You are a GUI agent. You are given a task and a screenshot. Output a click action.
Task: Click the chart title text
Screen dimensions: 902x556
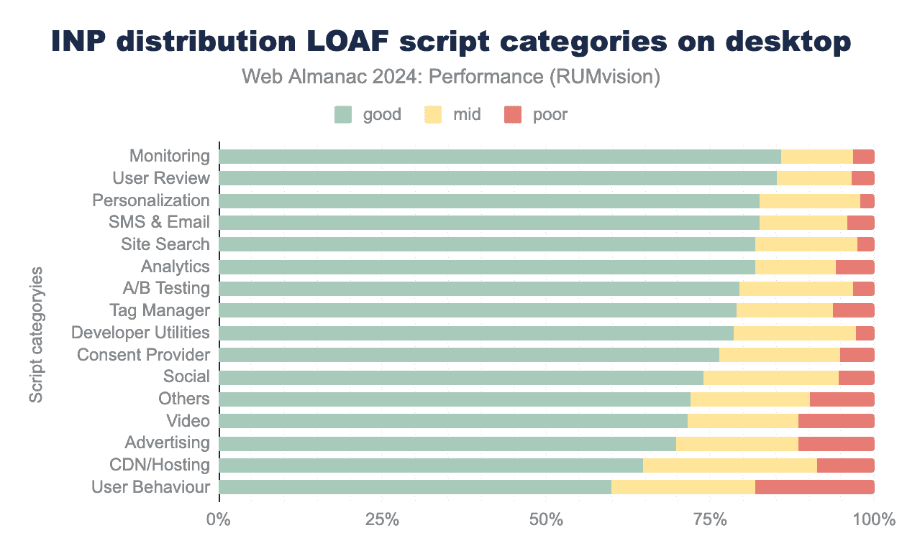point(451,42)
